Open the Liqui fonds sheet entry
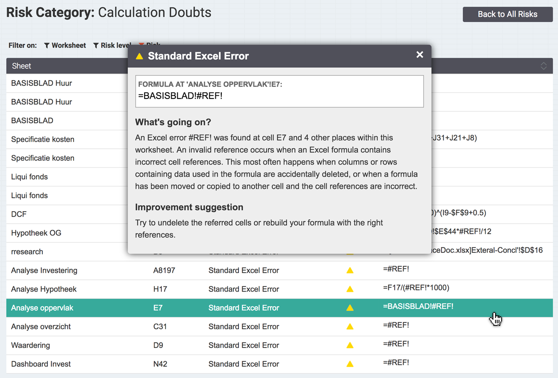This screenshot has height=378, width=558. (x=29, y=177)
